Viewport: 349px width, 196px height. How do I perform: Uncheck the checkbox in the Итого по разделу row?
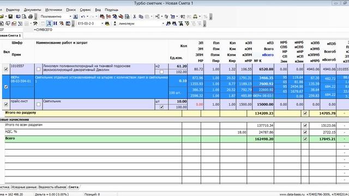point(305,113)
